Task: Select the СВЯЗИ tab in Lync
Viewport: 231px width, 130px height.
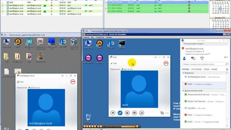Action: coord(206,69)
